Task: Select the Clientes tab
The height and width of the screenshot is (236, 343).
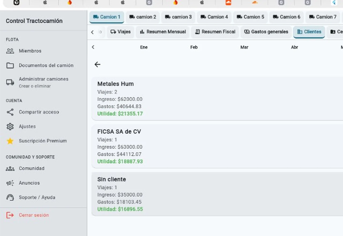Action: pyautogui.click(x=309, y=32)
